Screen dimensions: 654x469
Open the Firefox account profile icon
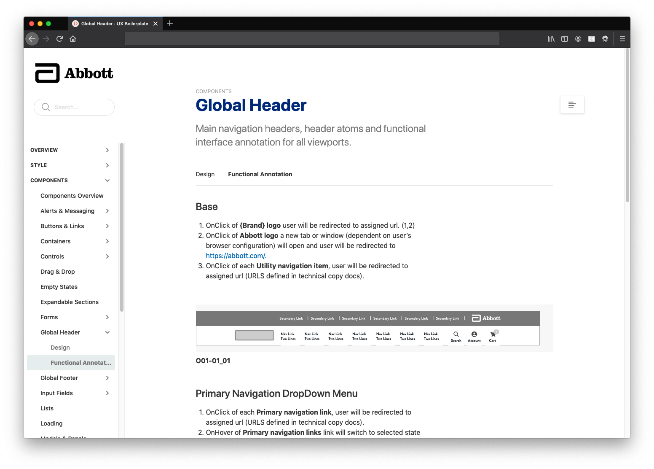(x=578, y=39)
